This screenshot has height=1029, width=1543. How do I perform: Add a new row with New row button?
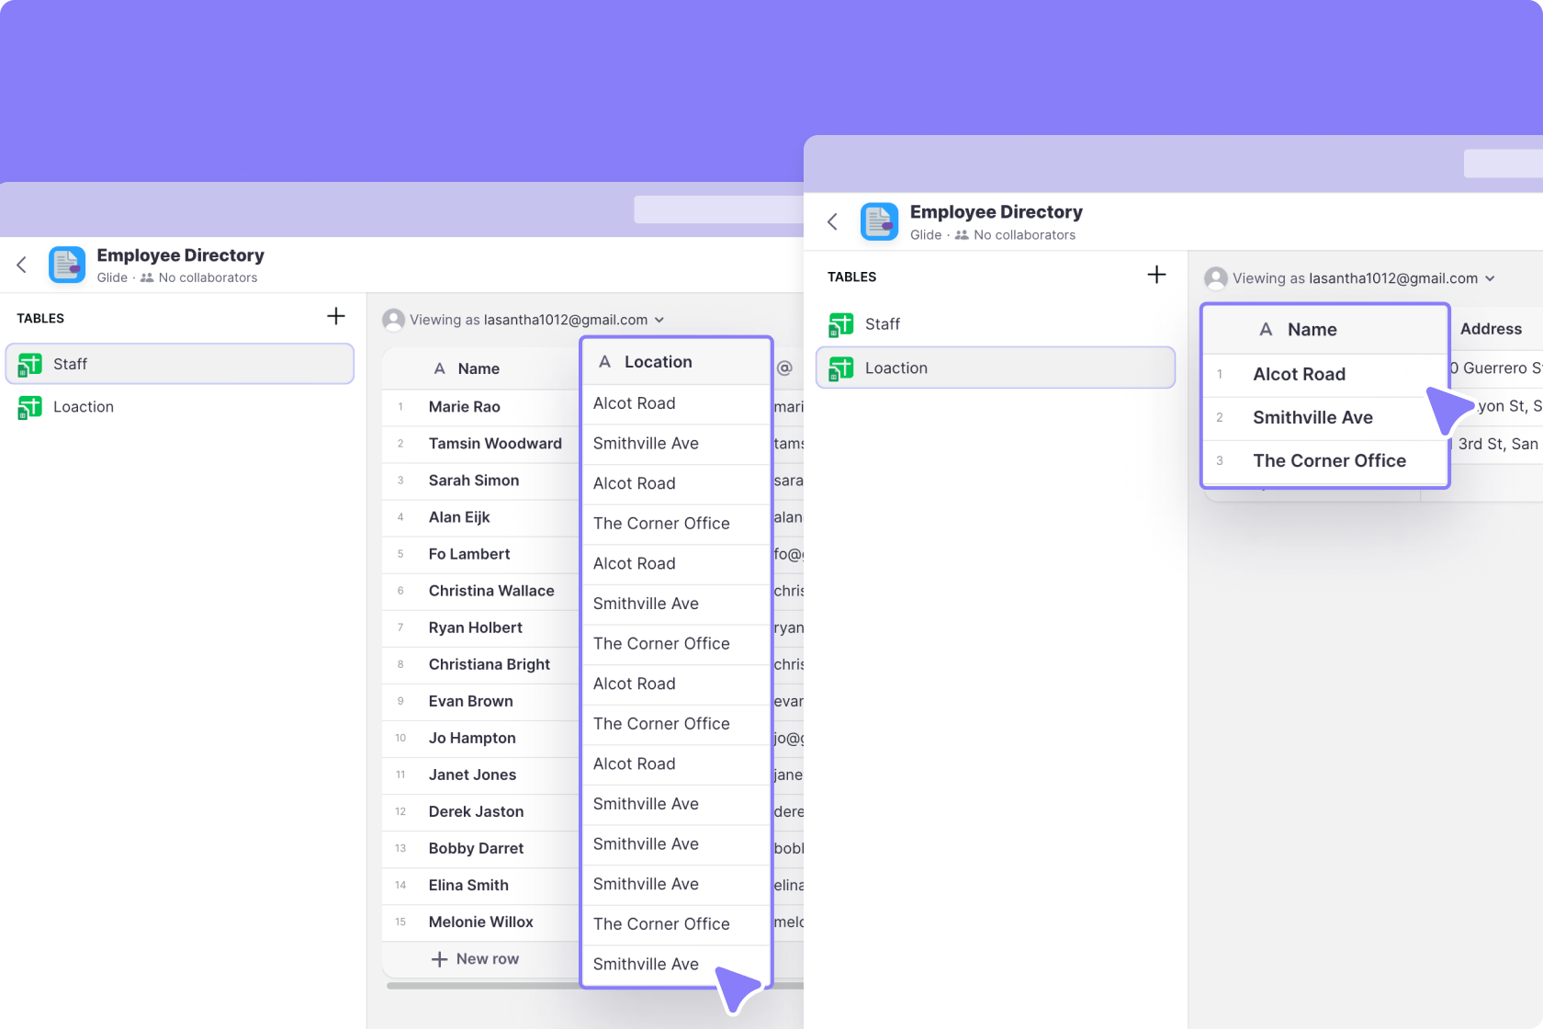coord(476,959)
